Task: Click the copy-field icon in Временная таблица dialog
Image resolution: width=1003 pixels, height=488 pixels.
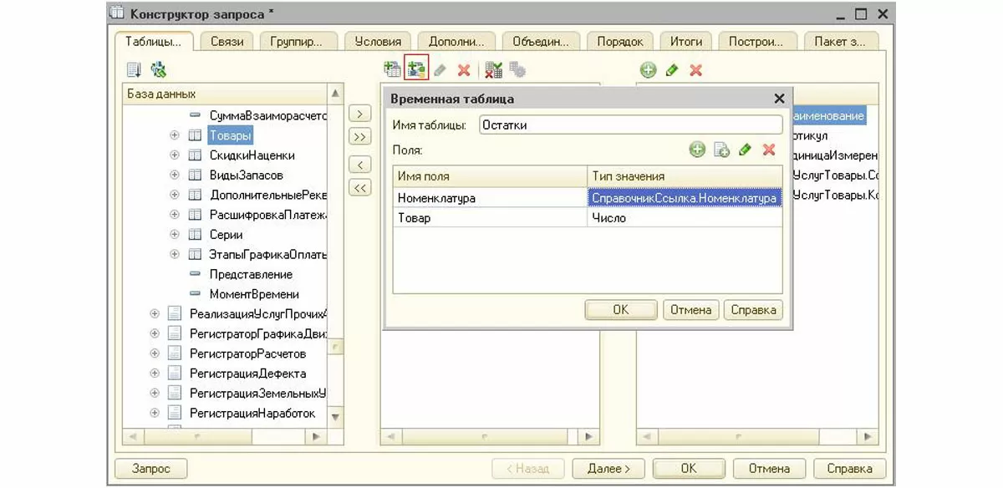Action: 721,150
